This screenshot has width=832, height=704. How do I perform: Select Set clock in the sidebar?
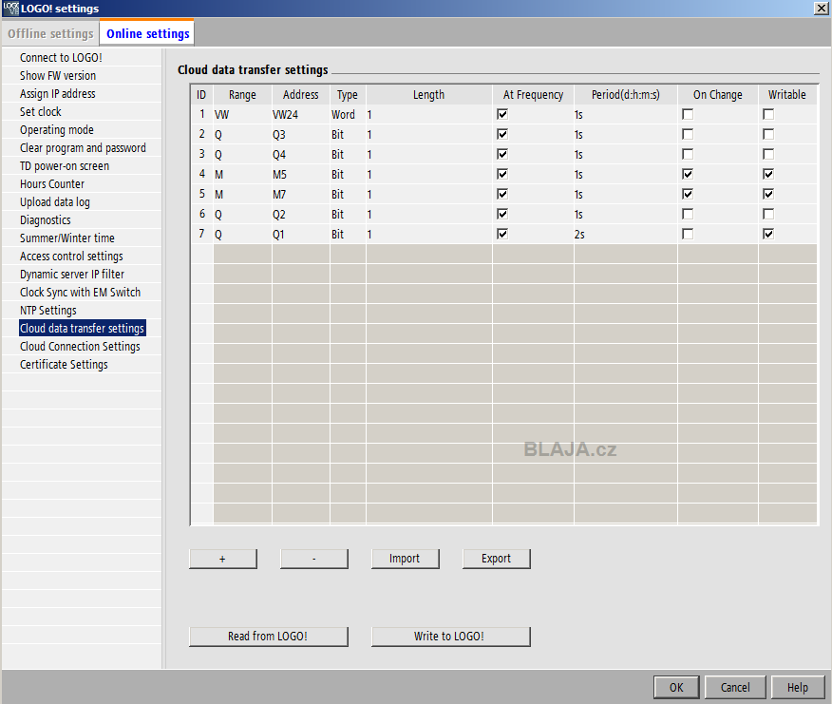(x=40, y=111)
